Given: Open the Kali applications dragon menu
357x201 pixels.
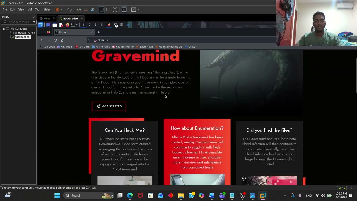Looking at the screenshot, I should pyautogui.click(x=41, y=25).
